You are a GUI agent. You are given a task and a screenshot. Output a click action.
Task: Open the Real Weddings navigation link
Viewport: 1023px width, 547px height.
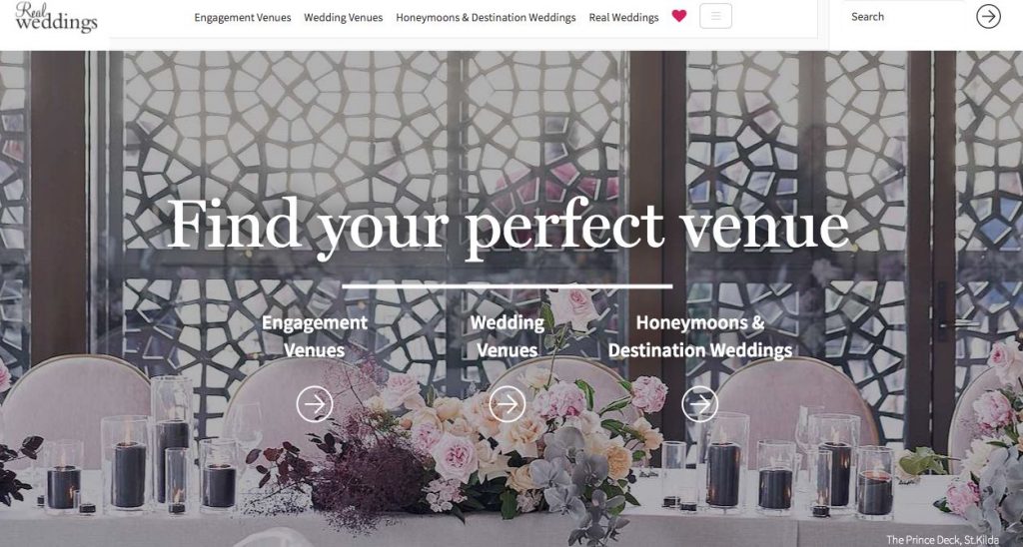[623, 18]
